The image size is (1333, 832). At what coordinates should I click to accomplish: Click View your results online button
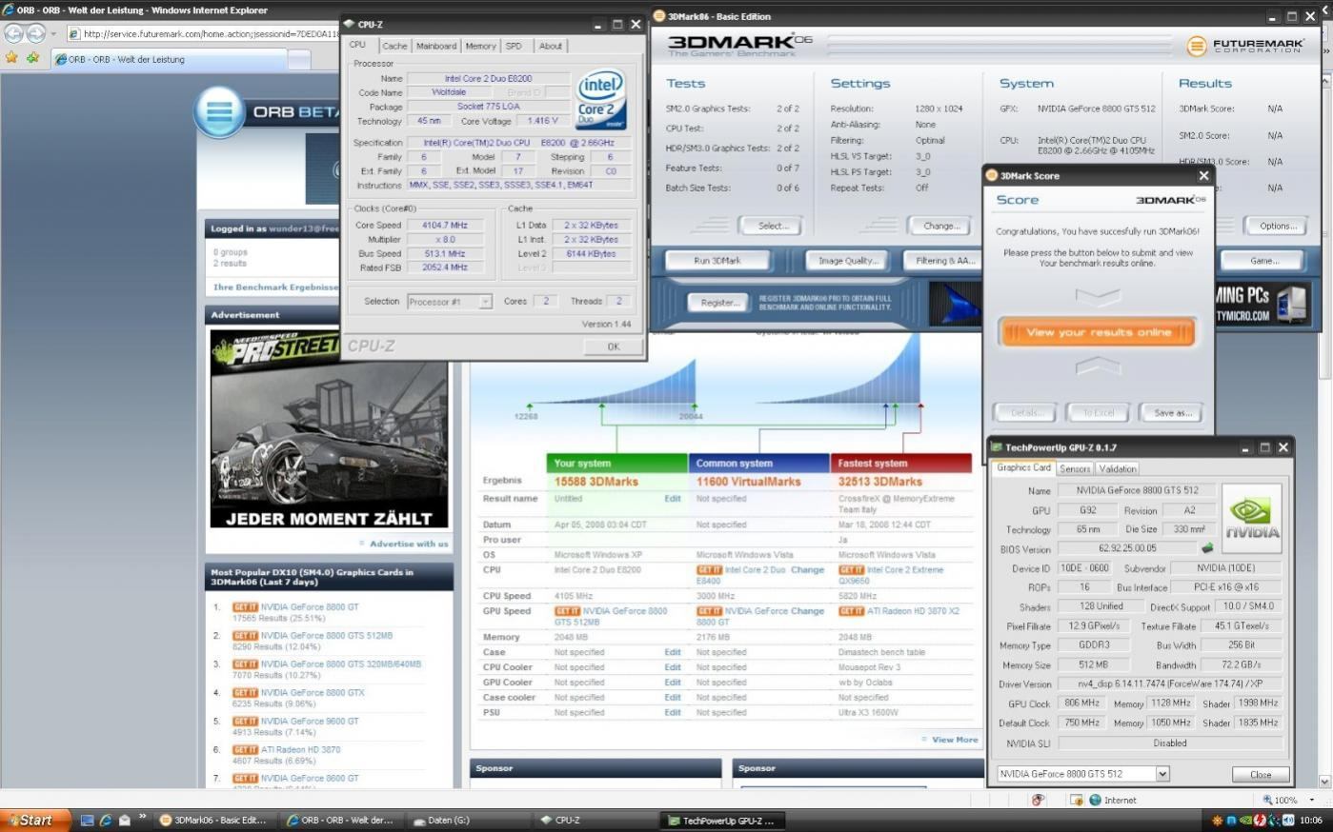pyautogui.click(x=1098, y=332)
